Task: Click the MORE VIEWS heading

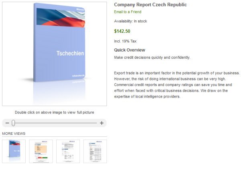Action: [14, 133]
